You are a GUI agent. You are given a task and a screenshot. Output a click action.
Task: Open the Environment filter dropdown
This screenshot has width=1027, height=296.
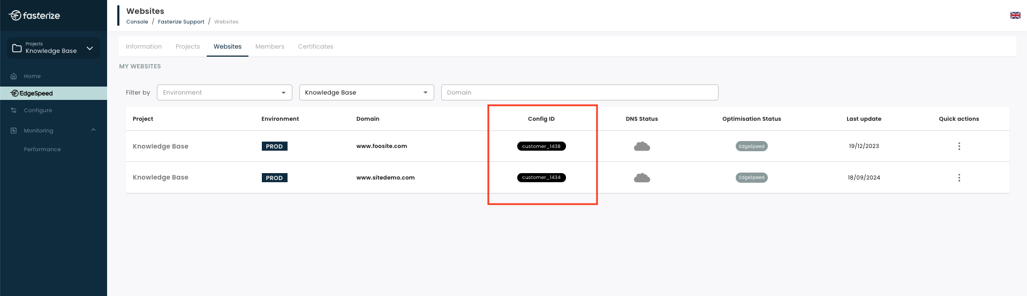pos(224,92)
